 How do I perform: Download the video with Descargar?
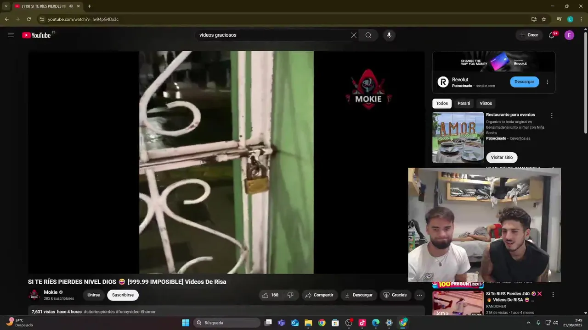click(359, 295)
